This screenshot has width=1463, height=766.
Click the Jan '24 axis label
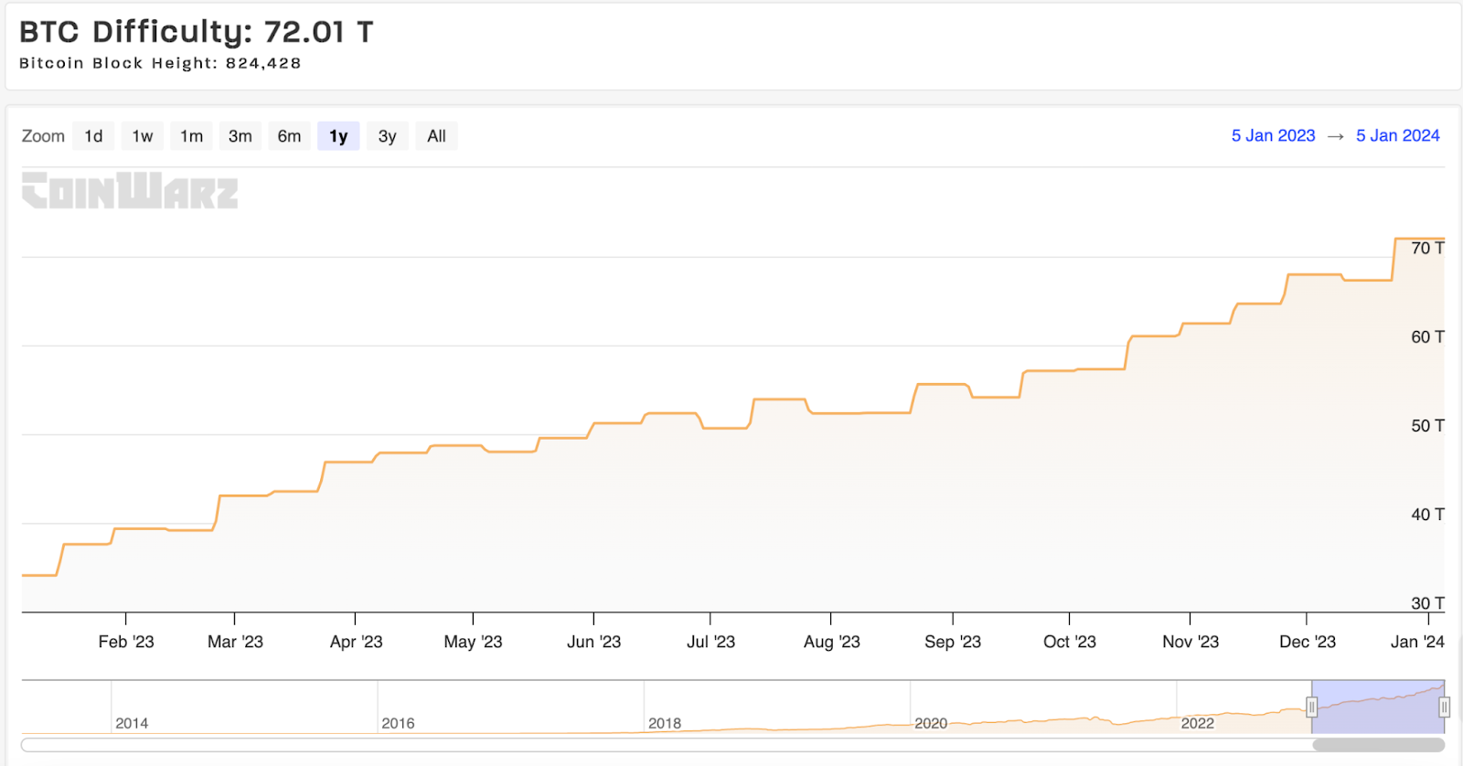pyautogui.click(x=1417, y=642)
